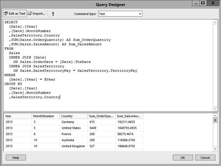The image size is (221, 166).
Task: Select the 198648.0755 sales amount cell
Action: point(130,146)
